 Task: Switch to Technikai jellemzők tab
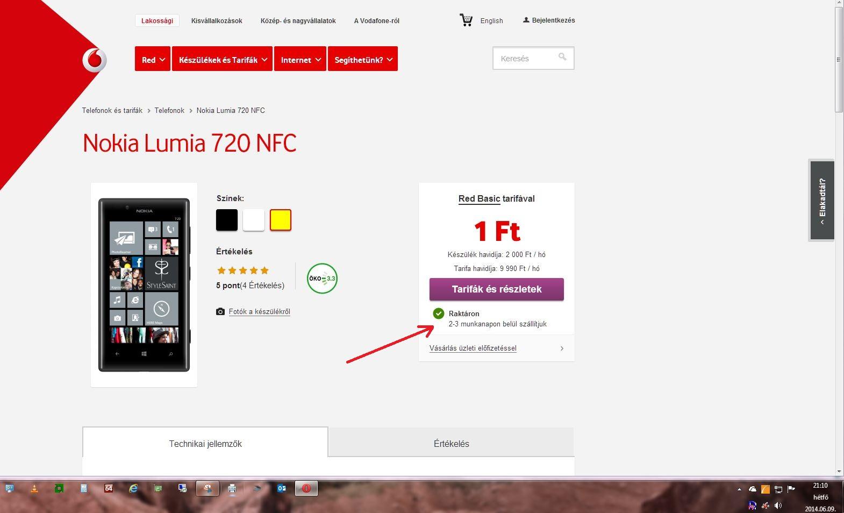coord(205,444)
